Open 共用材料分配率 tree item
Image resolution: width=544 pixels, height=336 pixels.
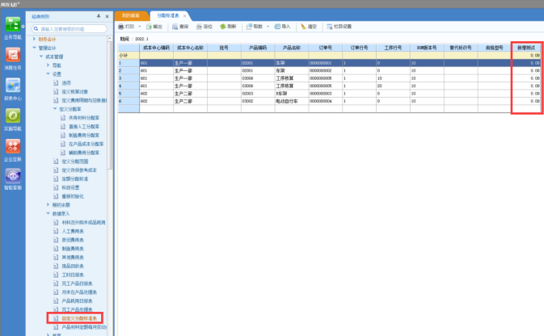point(84,118)
